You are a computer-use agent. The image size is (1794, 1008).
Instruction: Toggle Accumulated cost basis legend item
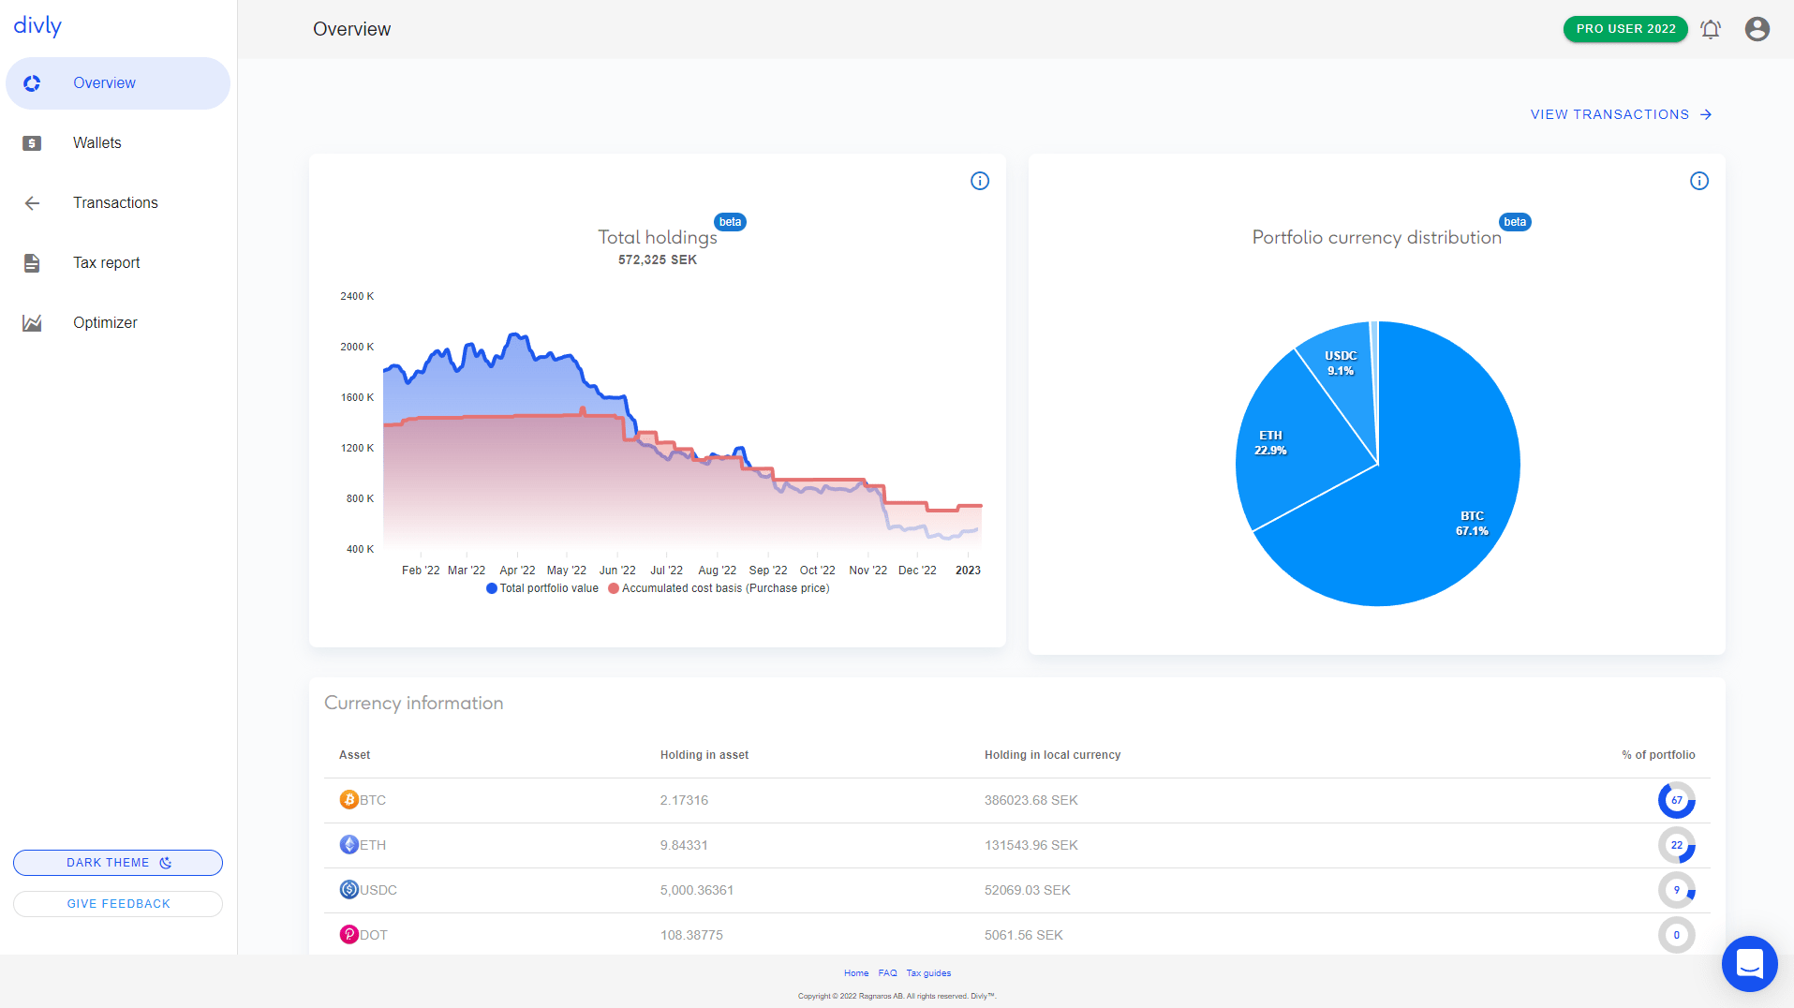[x=719, y=588]
